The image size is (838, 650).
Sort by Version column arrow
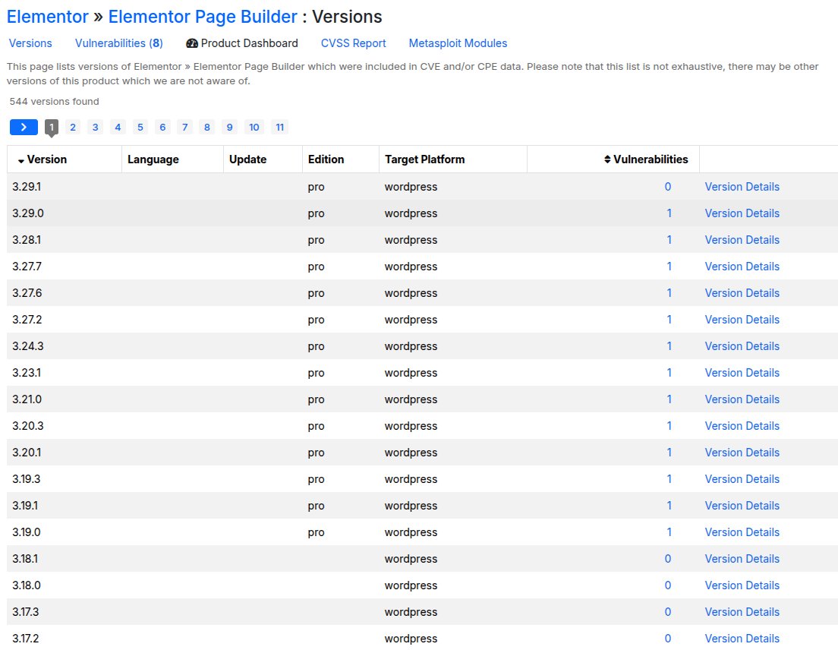(x=20, y=160)
